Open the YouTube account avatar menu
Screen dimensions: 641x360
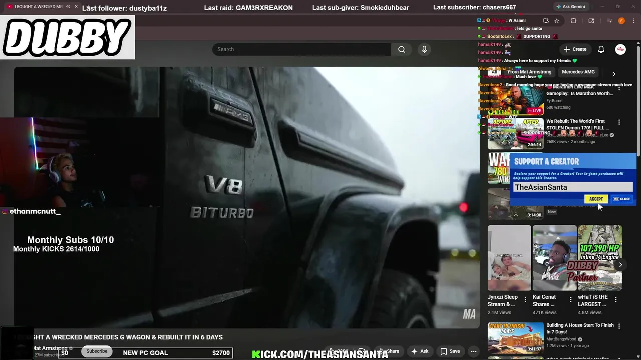pyautogui.click(x=620, y=49)
